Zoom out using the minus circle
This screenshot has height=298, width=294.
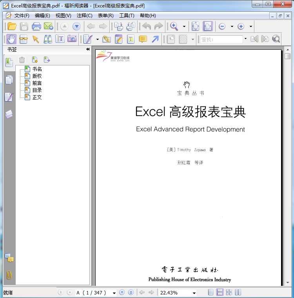(222, 26)
